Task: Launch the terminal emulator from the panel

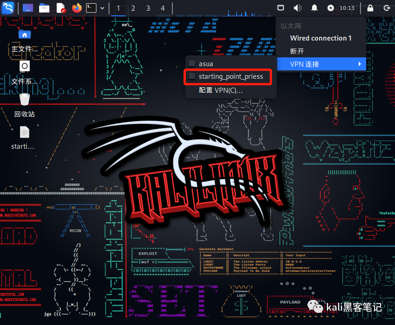Action: (91, 7)
